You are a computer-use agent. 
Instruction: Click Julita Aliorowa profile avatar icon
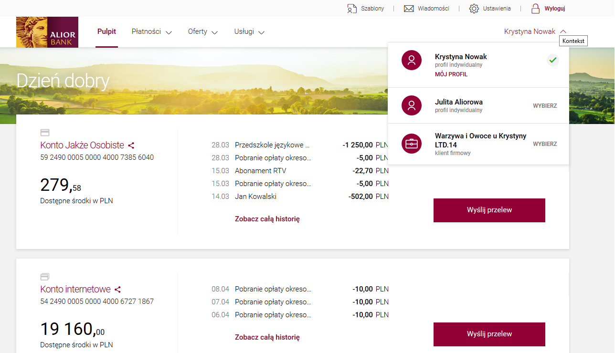[x=412, y=105]
